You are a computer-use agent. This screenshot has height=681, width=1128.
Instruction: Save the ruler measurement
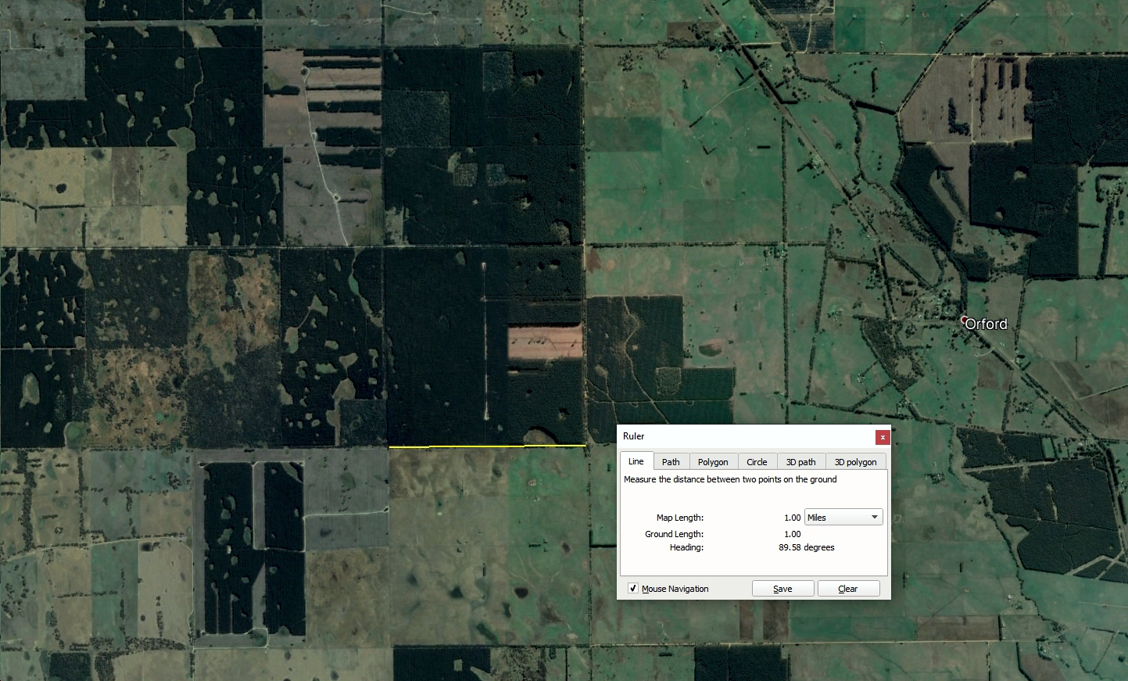coord(782,589)
